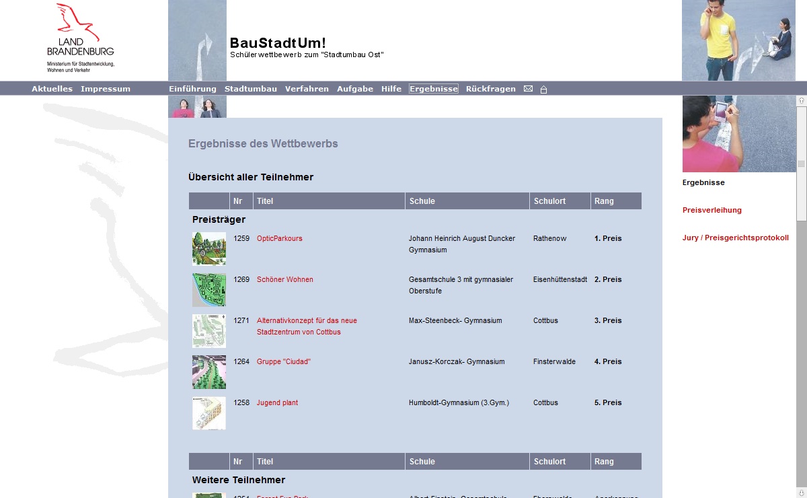Navigate to Aktuelles
The height and width of the screenshot is (498, 807).
(52, 89)
